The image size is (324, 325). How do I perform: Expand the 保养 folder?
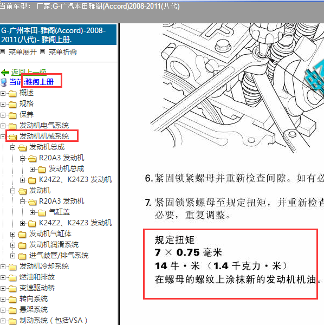coord(3,115)
